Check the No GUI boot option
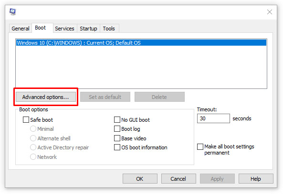The image size is (283, 195). (117, 120)
